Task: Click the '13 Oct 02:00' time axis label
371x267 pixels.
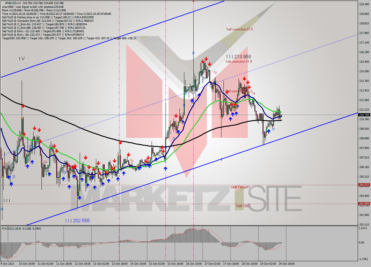Action: (101, 264)
